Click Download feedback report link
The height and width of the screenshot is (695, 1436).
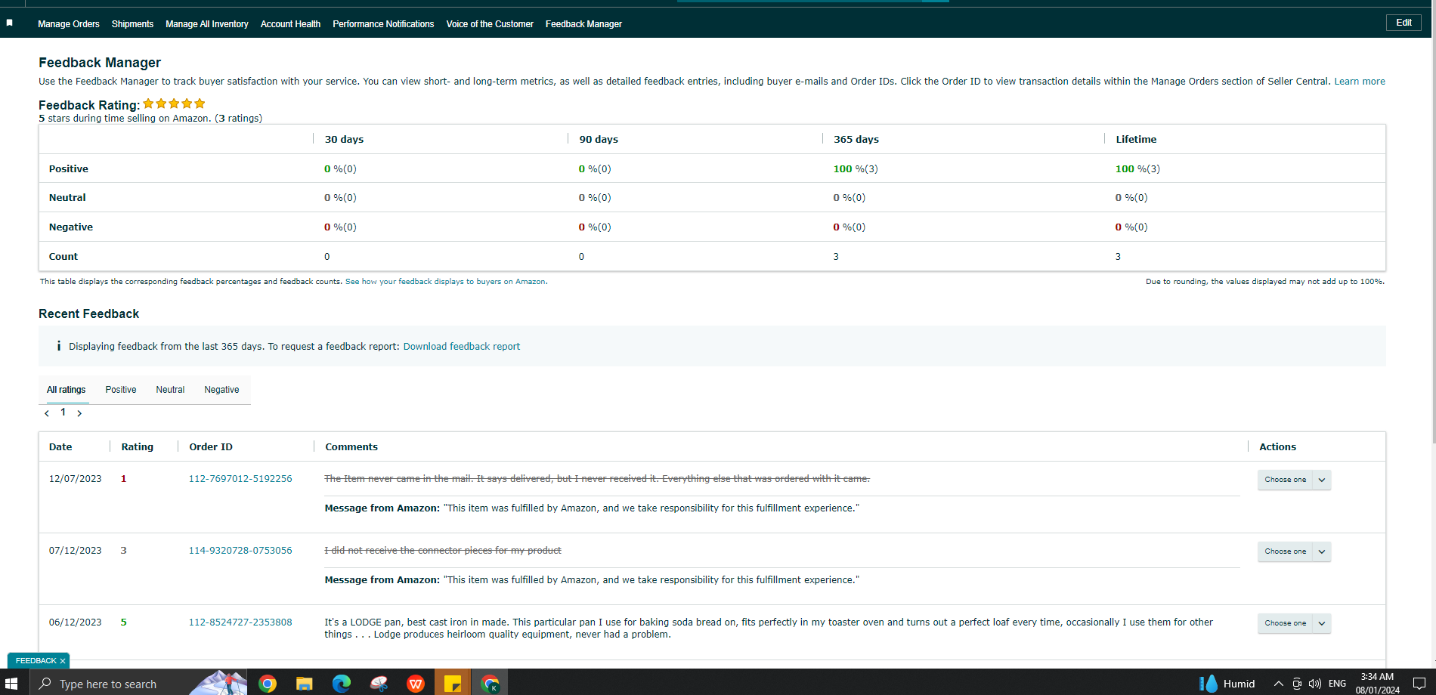(x=462, y=347)
